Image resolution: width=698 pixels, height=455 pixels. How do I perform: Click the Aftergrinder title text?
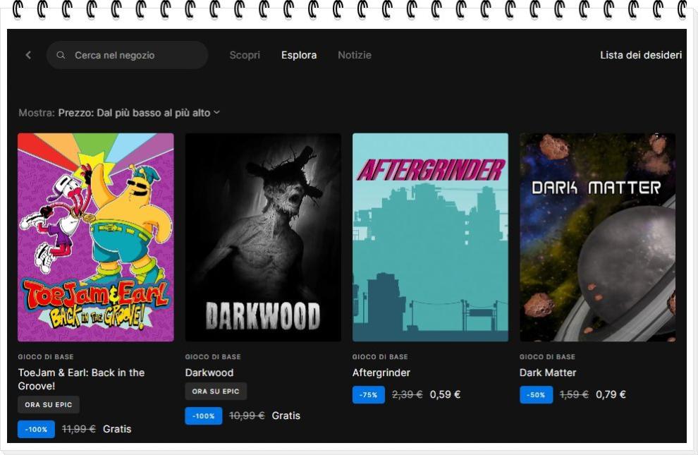pos(381,372)
